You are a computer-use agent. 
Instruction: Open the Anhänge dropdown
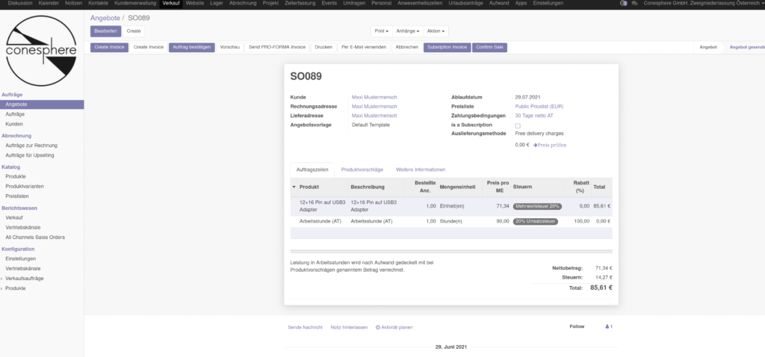pyautogui.click(x=407, y=31)
